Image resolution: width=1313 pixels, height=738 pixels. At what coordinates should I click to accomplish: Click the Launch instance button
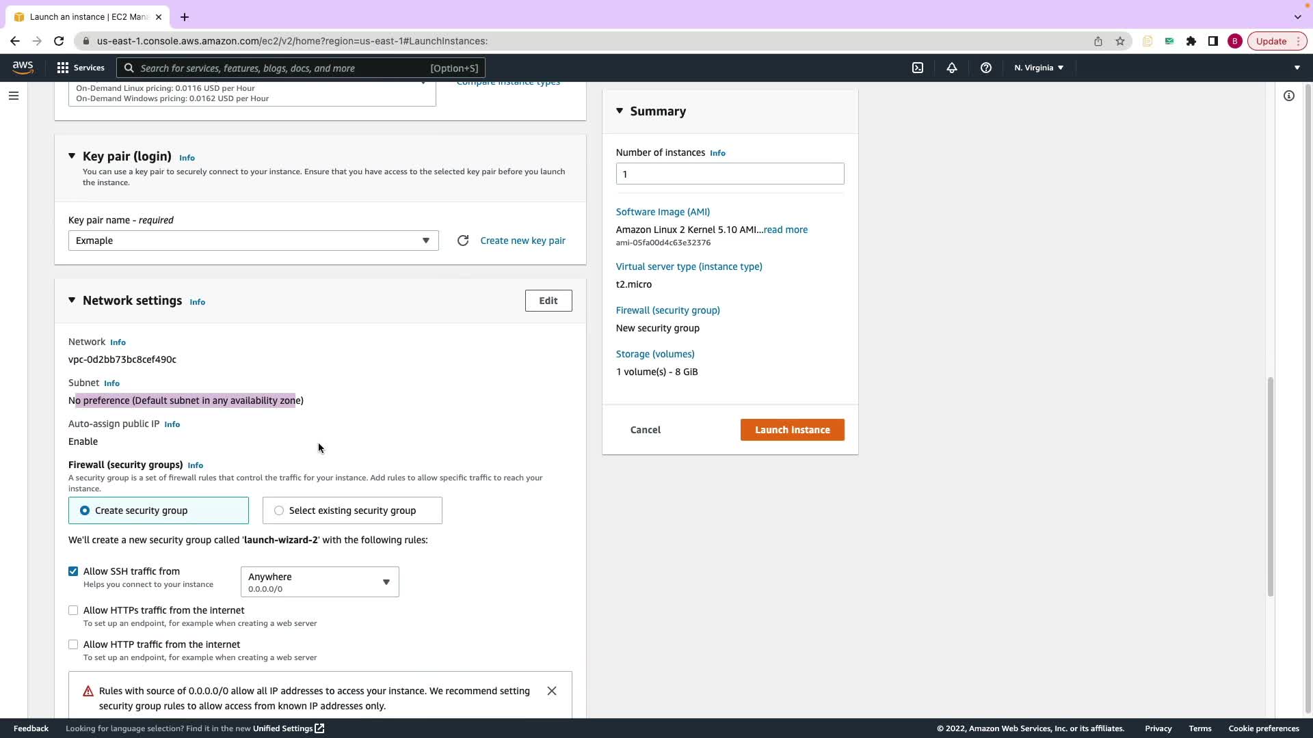792,430
